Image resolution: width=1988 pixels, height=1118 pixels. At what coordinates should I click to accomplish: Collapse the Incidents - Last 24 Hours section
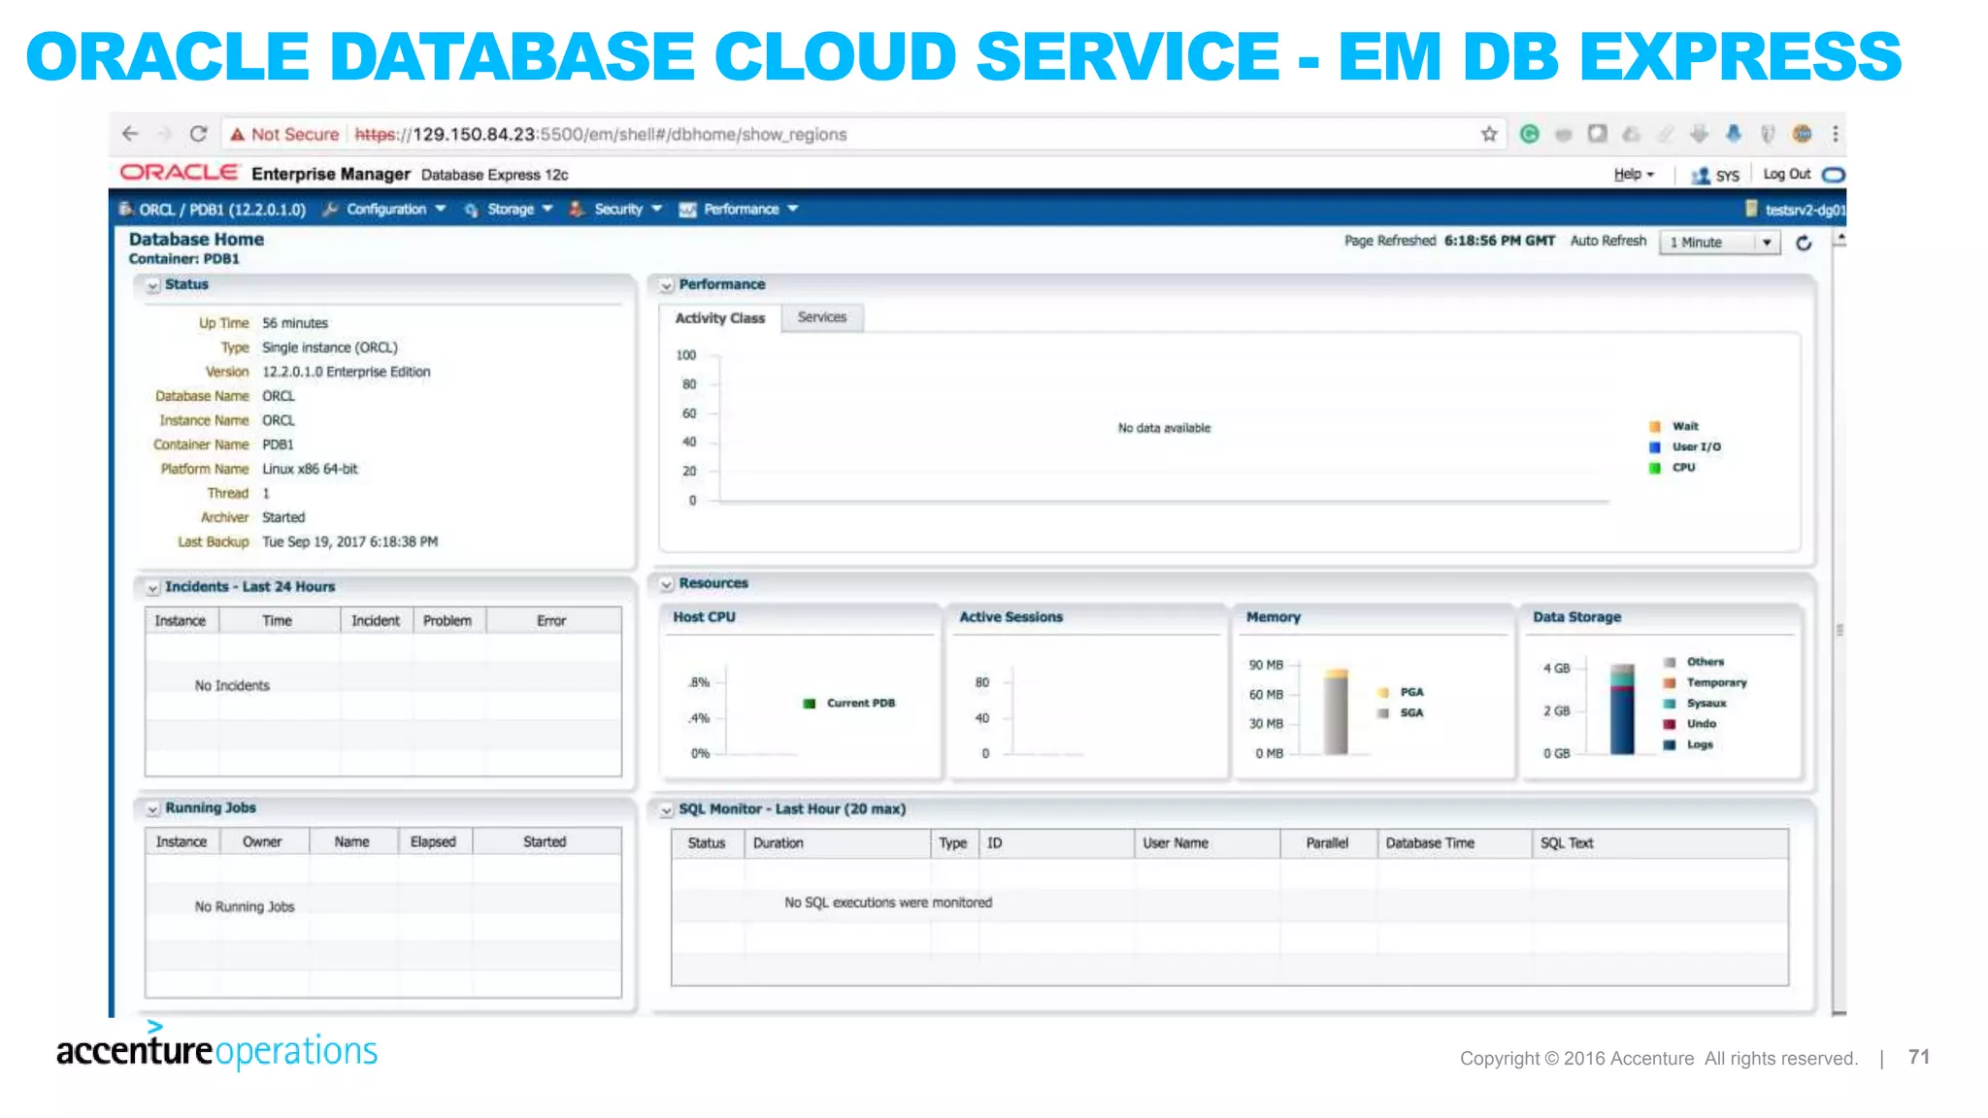152,588
